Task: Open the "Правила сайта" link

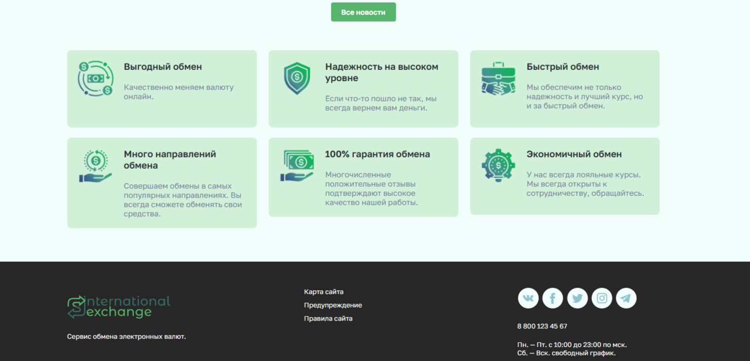Action: click(328, 319)
